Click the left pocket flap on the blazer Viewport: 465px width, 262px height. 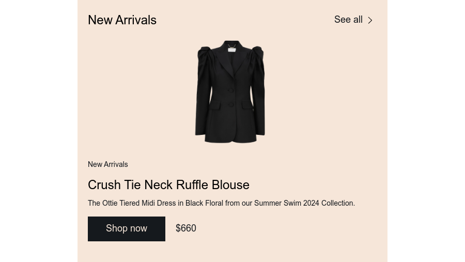215,105
